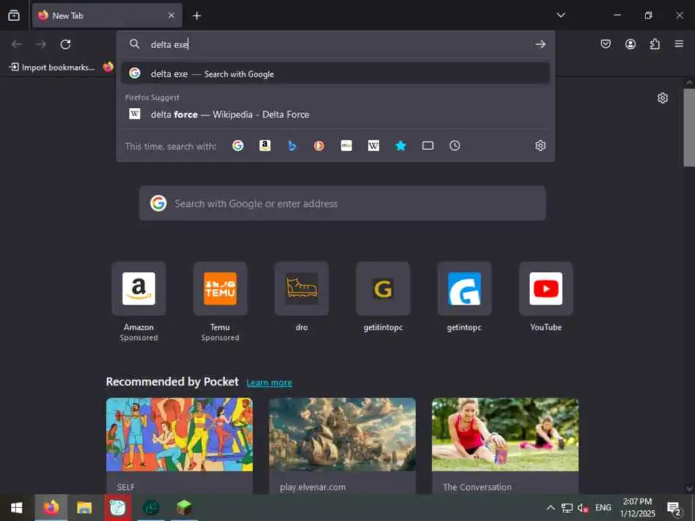Open File Explorer from the taskbar

tap(84, 507)
